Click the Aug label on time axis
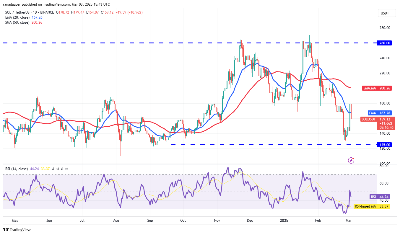This screenshot has height=235, width=400. pyautogui.click(x=116, y=221)
